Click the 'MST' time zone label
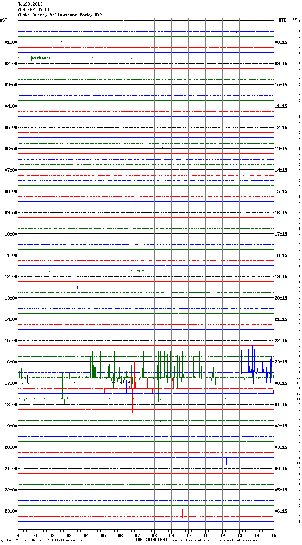 coord(4,20)
